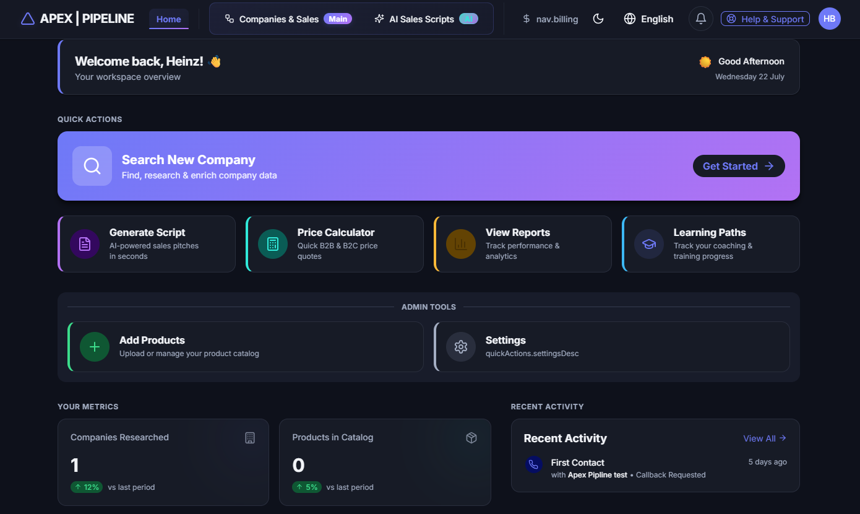Image resolution: width=860 pixels, height=514 pixels.
Task: Click the First Contact activity entry
Action: click(x=655, y=468)
